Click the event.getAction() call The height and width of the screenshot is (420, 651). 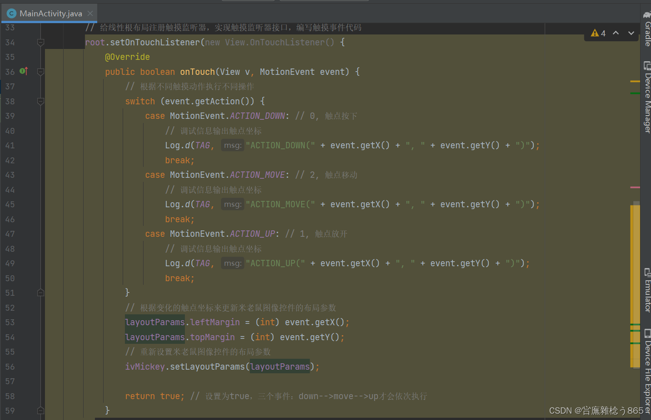coord(207,102)
